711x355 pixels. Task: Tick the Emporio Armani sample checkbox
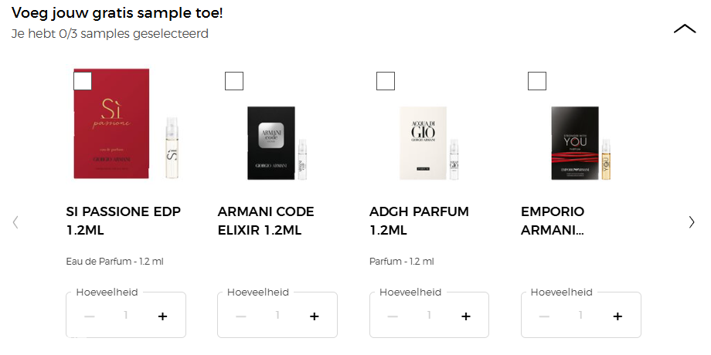[536, 81]
